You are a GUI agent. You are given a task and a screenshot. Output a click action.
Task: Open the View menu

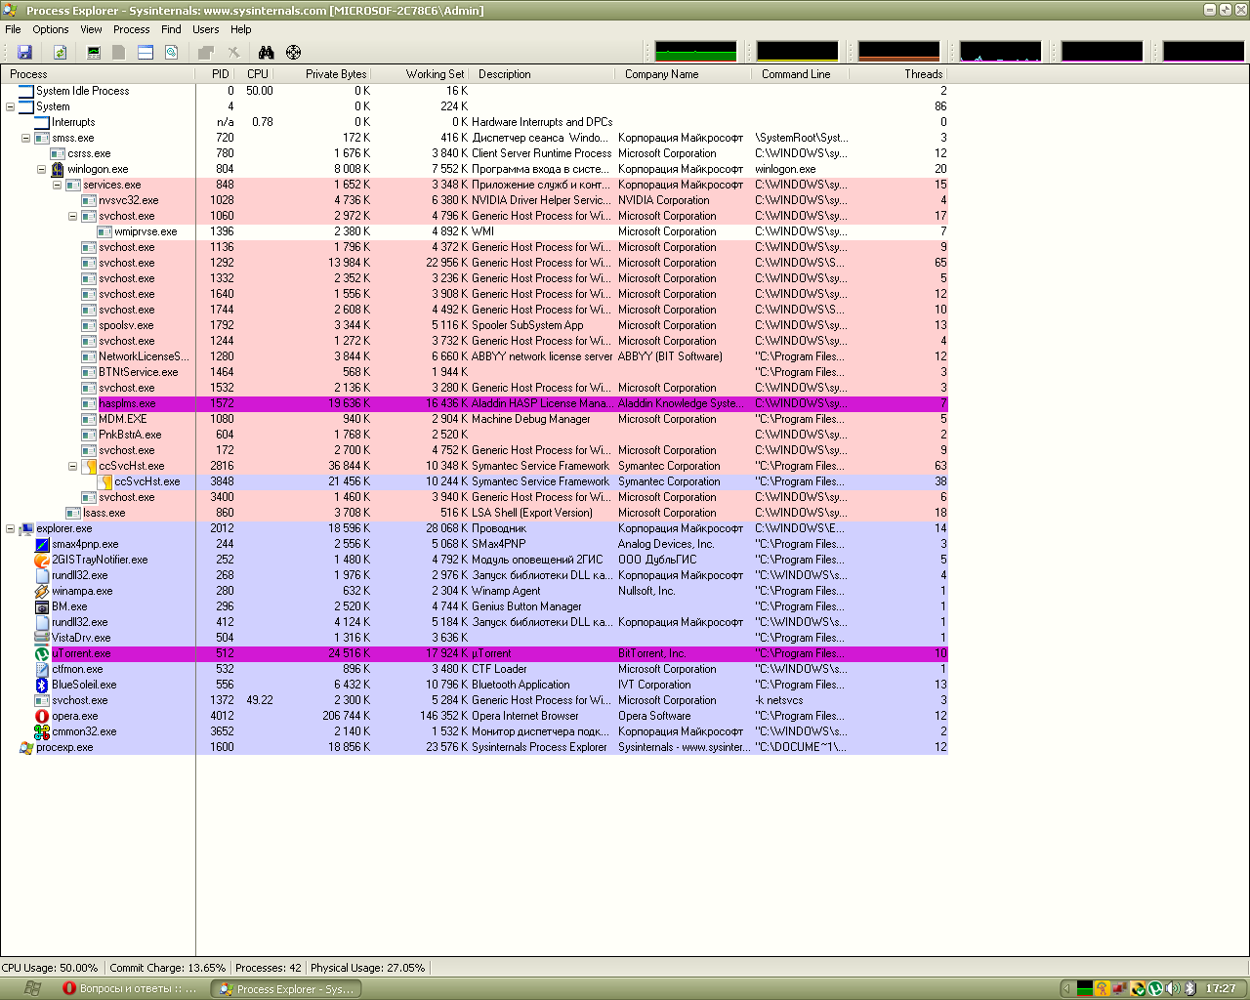point(91,29)
